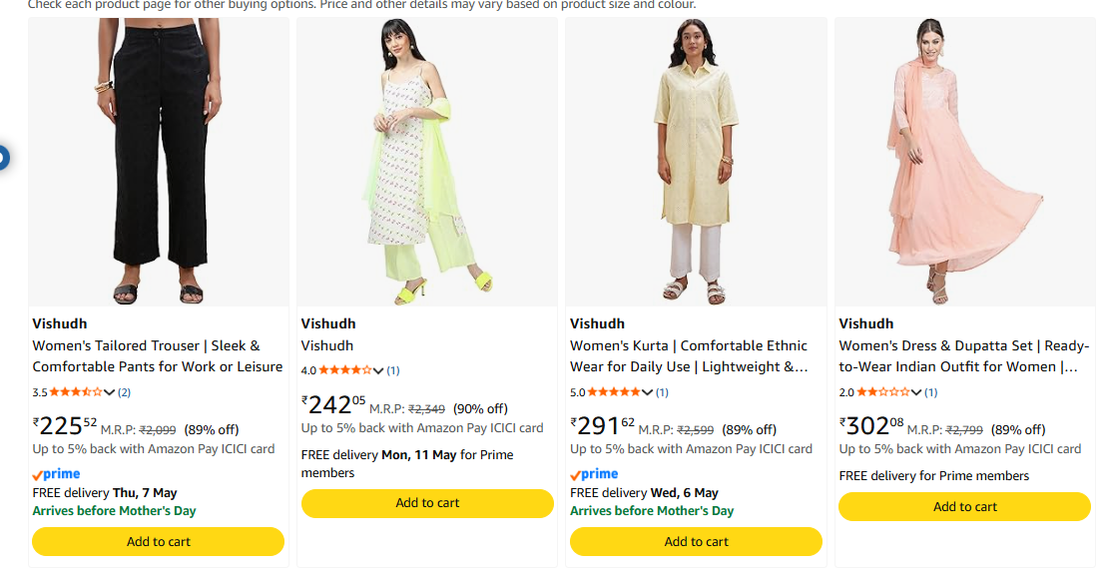Add the ₹242 Vishudh set to cart
This screenshot has height=575, width=1099.
pyautogui.click(x=427, y=503)
